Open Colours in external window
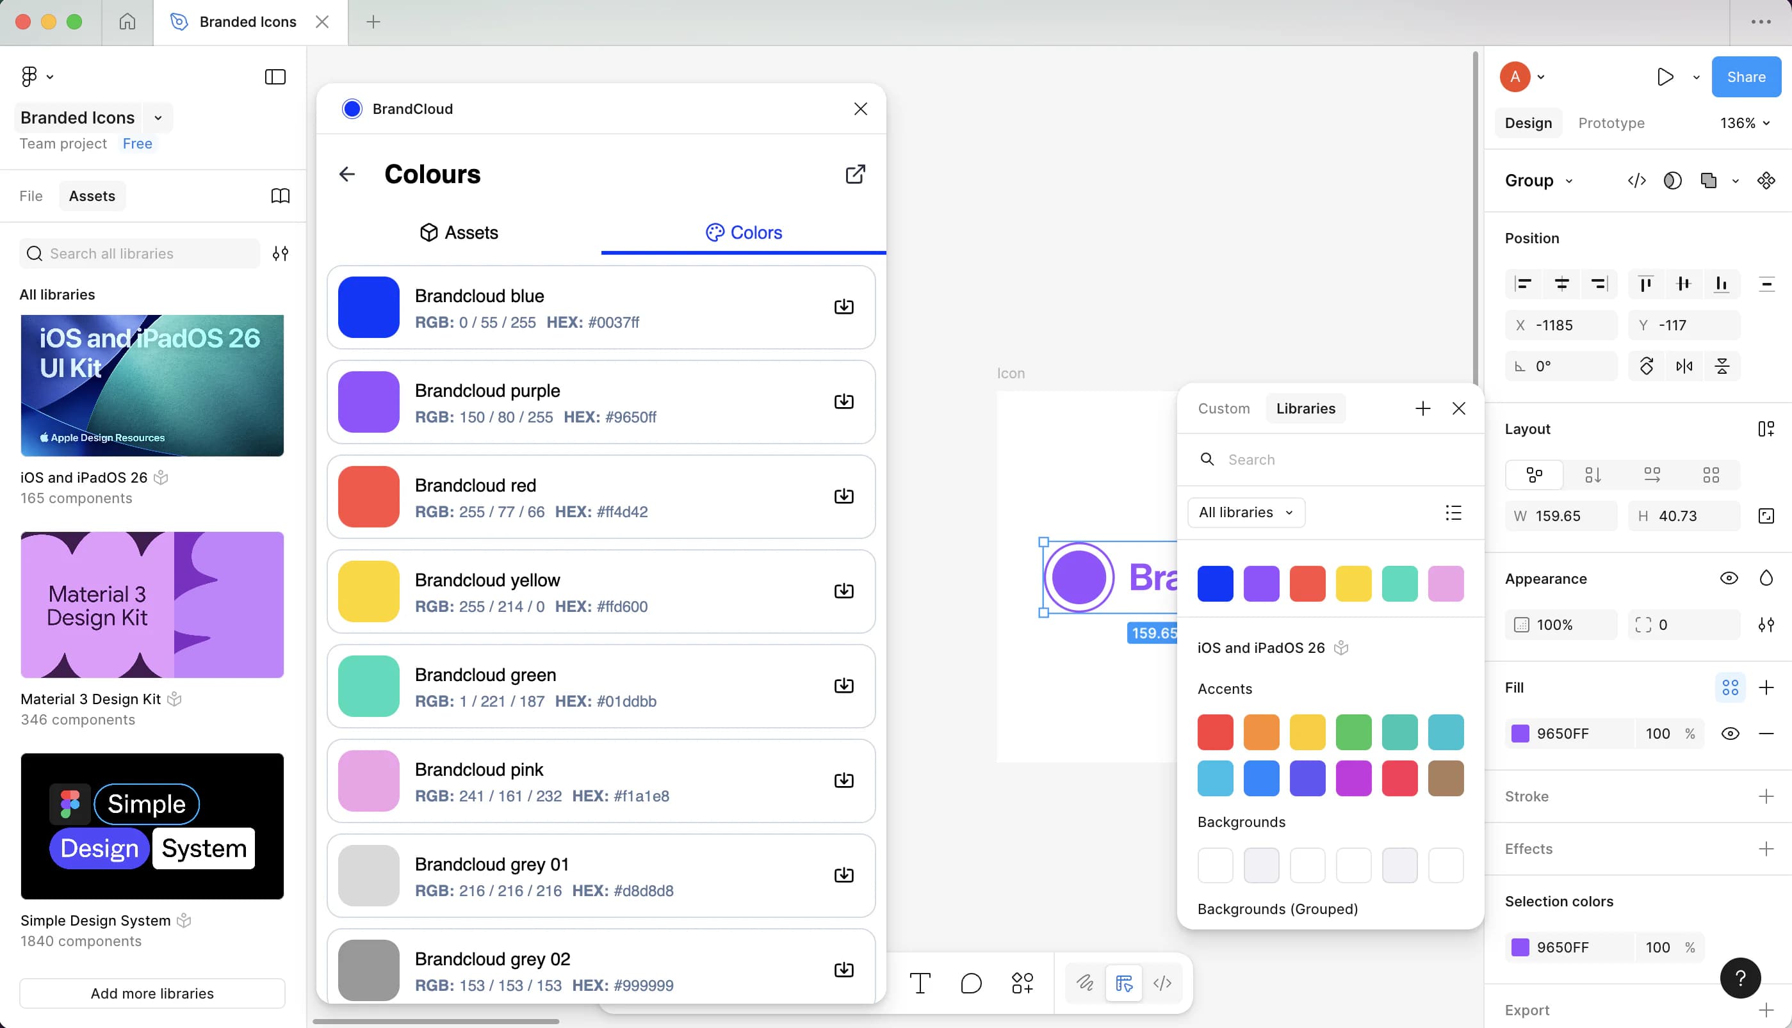This screenshot has width=1792, height=1028. pos(856,174)
